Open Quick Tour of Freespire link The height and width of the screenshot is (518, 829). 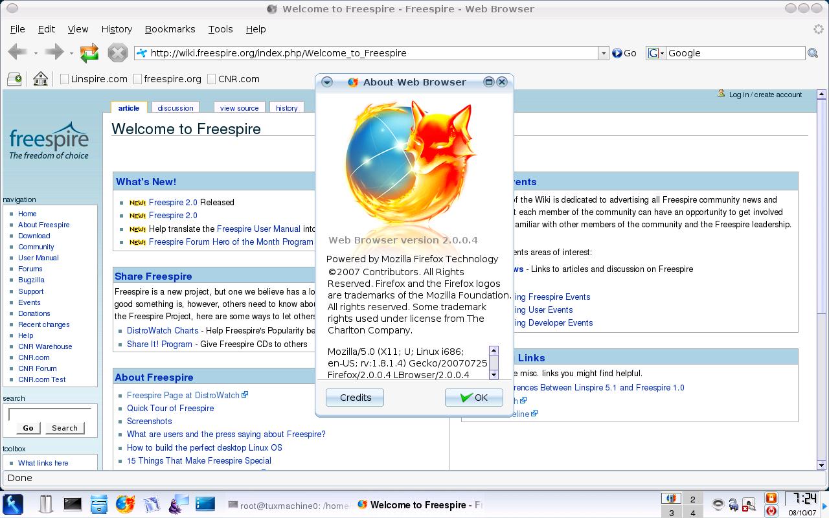[x=170, y=408]
